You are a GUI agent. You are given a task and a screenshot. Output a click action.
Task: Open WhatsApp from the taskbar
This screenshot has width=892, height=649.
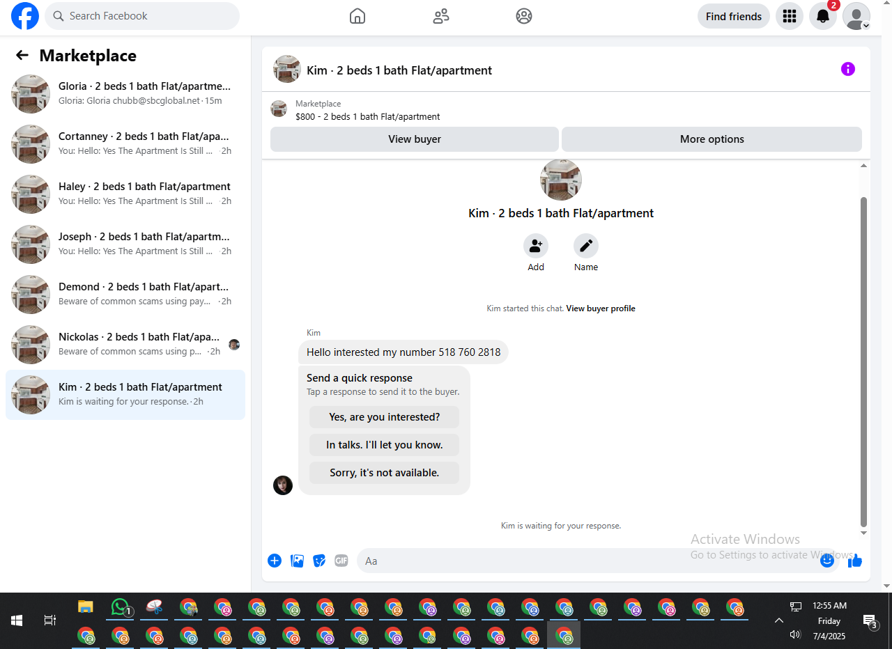coord(120,607)
